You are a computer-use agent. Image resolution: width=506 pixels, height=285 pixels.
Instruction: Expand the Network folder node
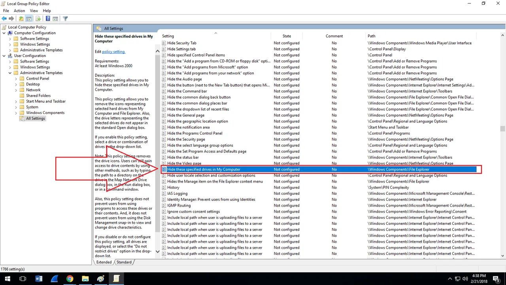(x=16, y=90)
